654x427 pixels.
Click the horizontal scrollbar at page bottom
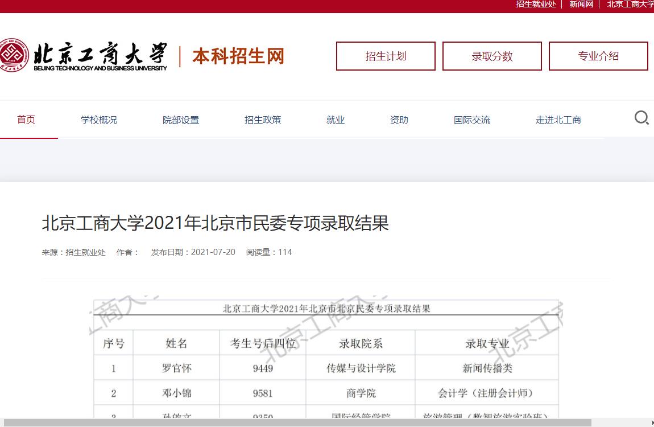297,422
